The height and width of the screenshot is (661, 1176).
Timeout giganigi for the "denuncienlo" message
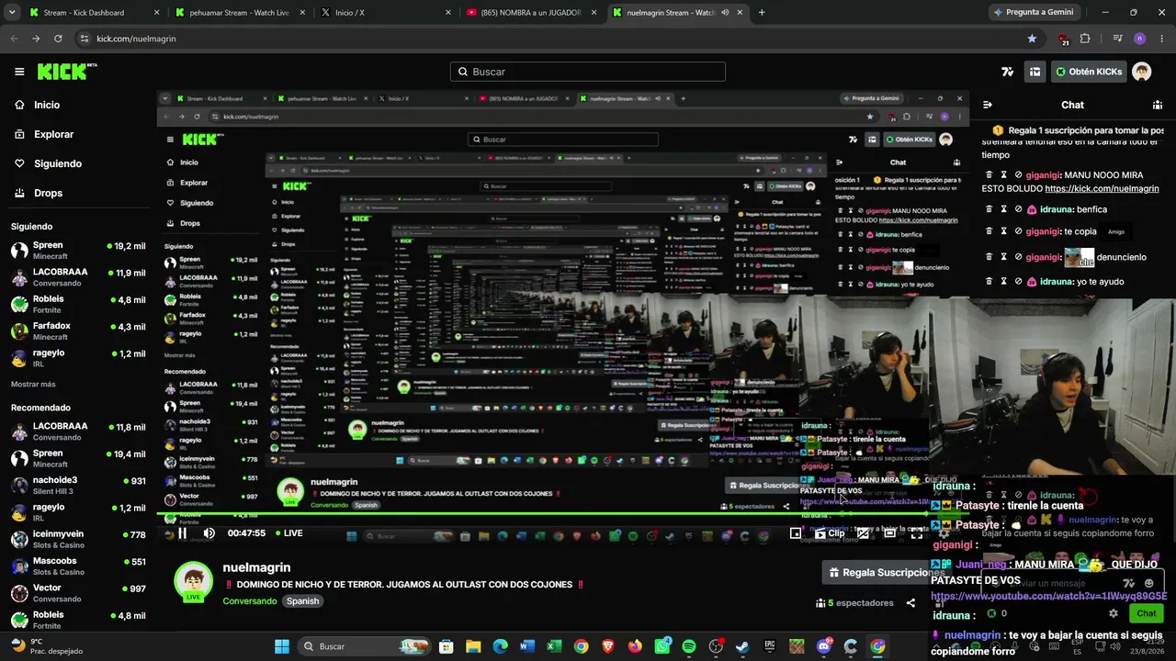click(1003, 257)
